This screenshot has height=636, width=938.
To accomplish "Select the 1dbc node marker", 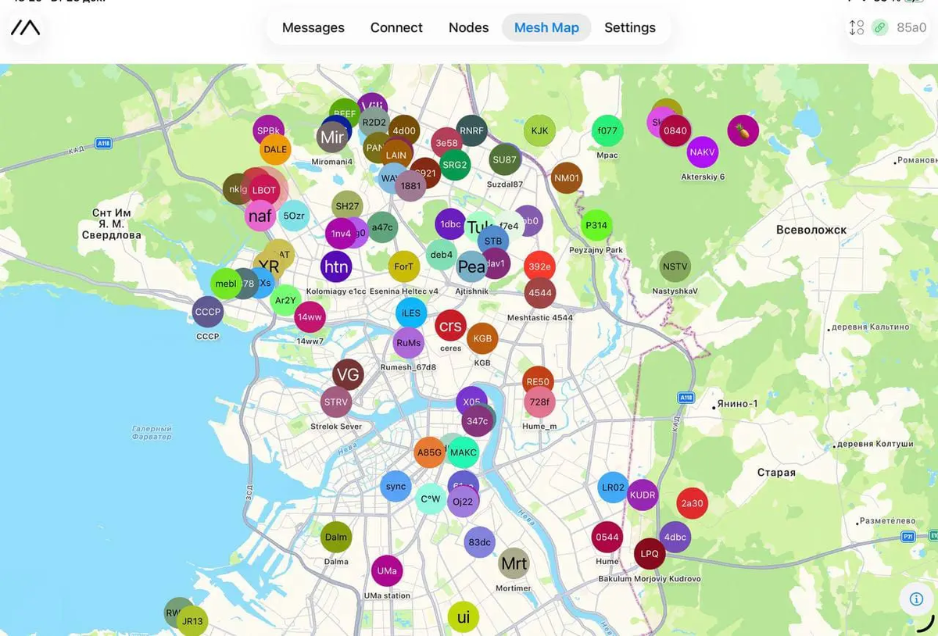I will 450,224.
